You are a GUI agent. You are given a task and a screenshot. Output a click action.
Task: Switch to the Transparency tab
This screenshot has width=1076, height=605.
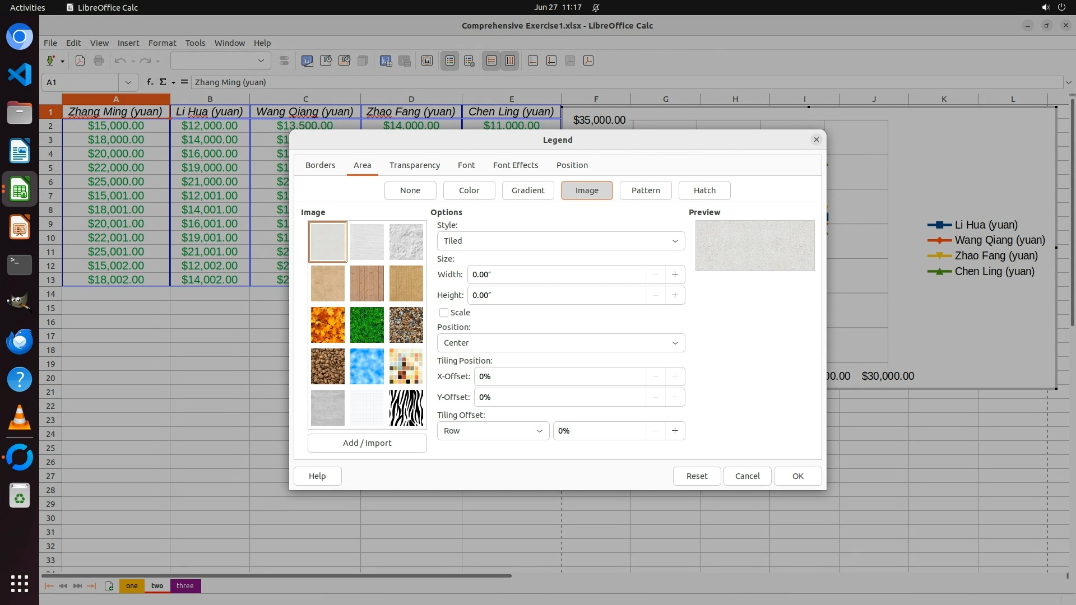[414, 165]
